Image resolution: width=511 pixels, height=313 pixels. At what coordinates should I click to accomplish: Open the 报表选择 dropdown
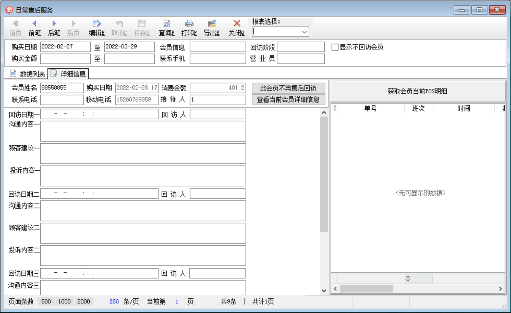click(304, 32)
